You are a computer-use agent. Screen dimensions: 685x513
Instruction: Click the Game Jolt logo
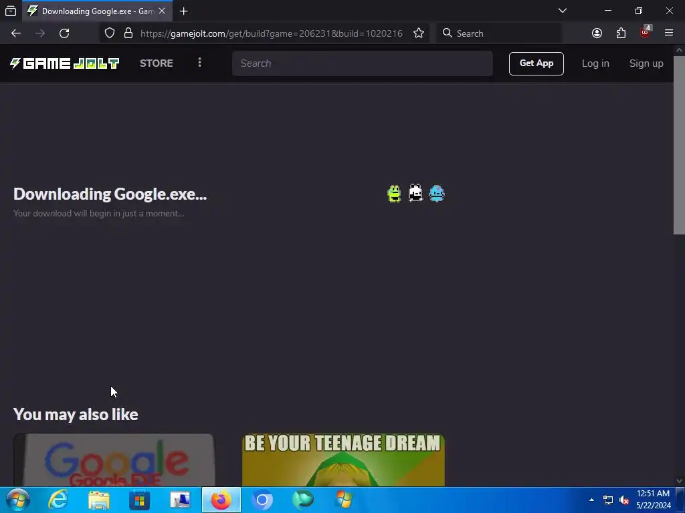pyautogui.click(x=65, y=63)
